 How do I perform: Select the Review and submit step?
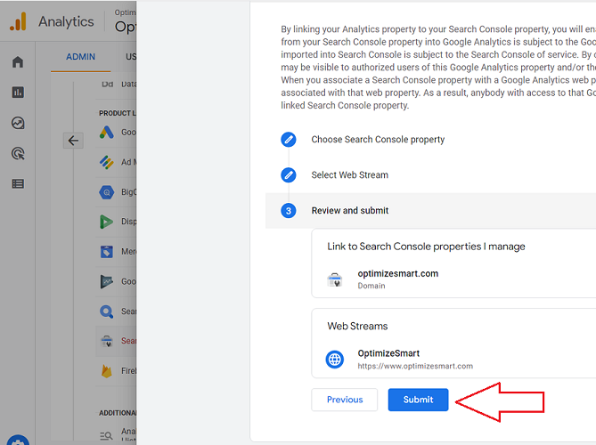pyautogui.click(x=430, y=211)
